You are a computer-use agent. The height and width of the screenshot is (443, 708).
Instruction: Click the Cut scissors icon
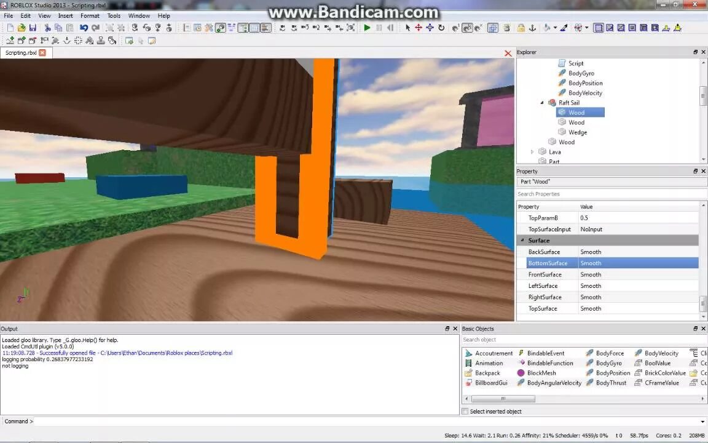coord(47,28)
